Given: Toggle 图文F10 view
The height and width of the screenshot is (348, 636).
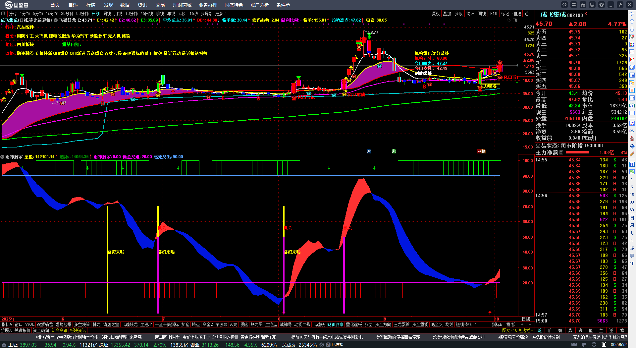Looking at the screenshot, I should coord(510,330).
